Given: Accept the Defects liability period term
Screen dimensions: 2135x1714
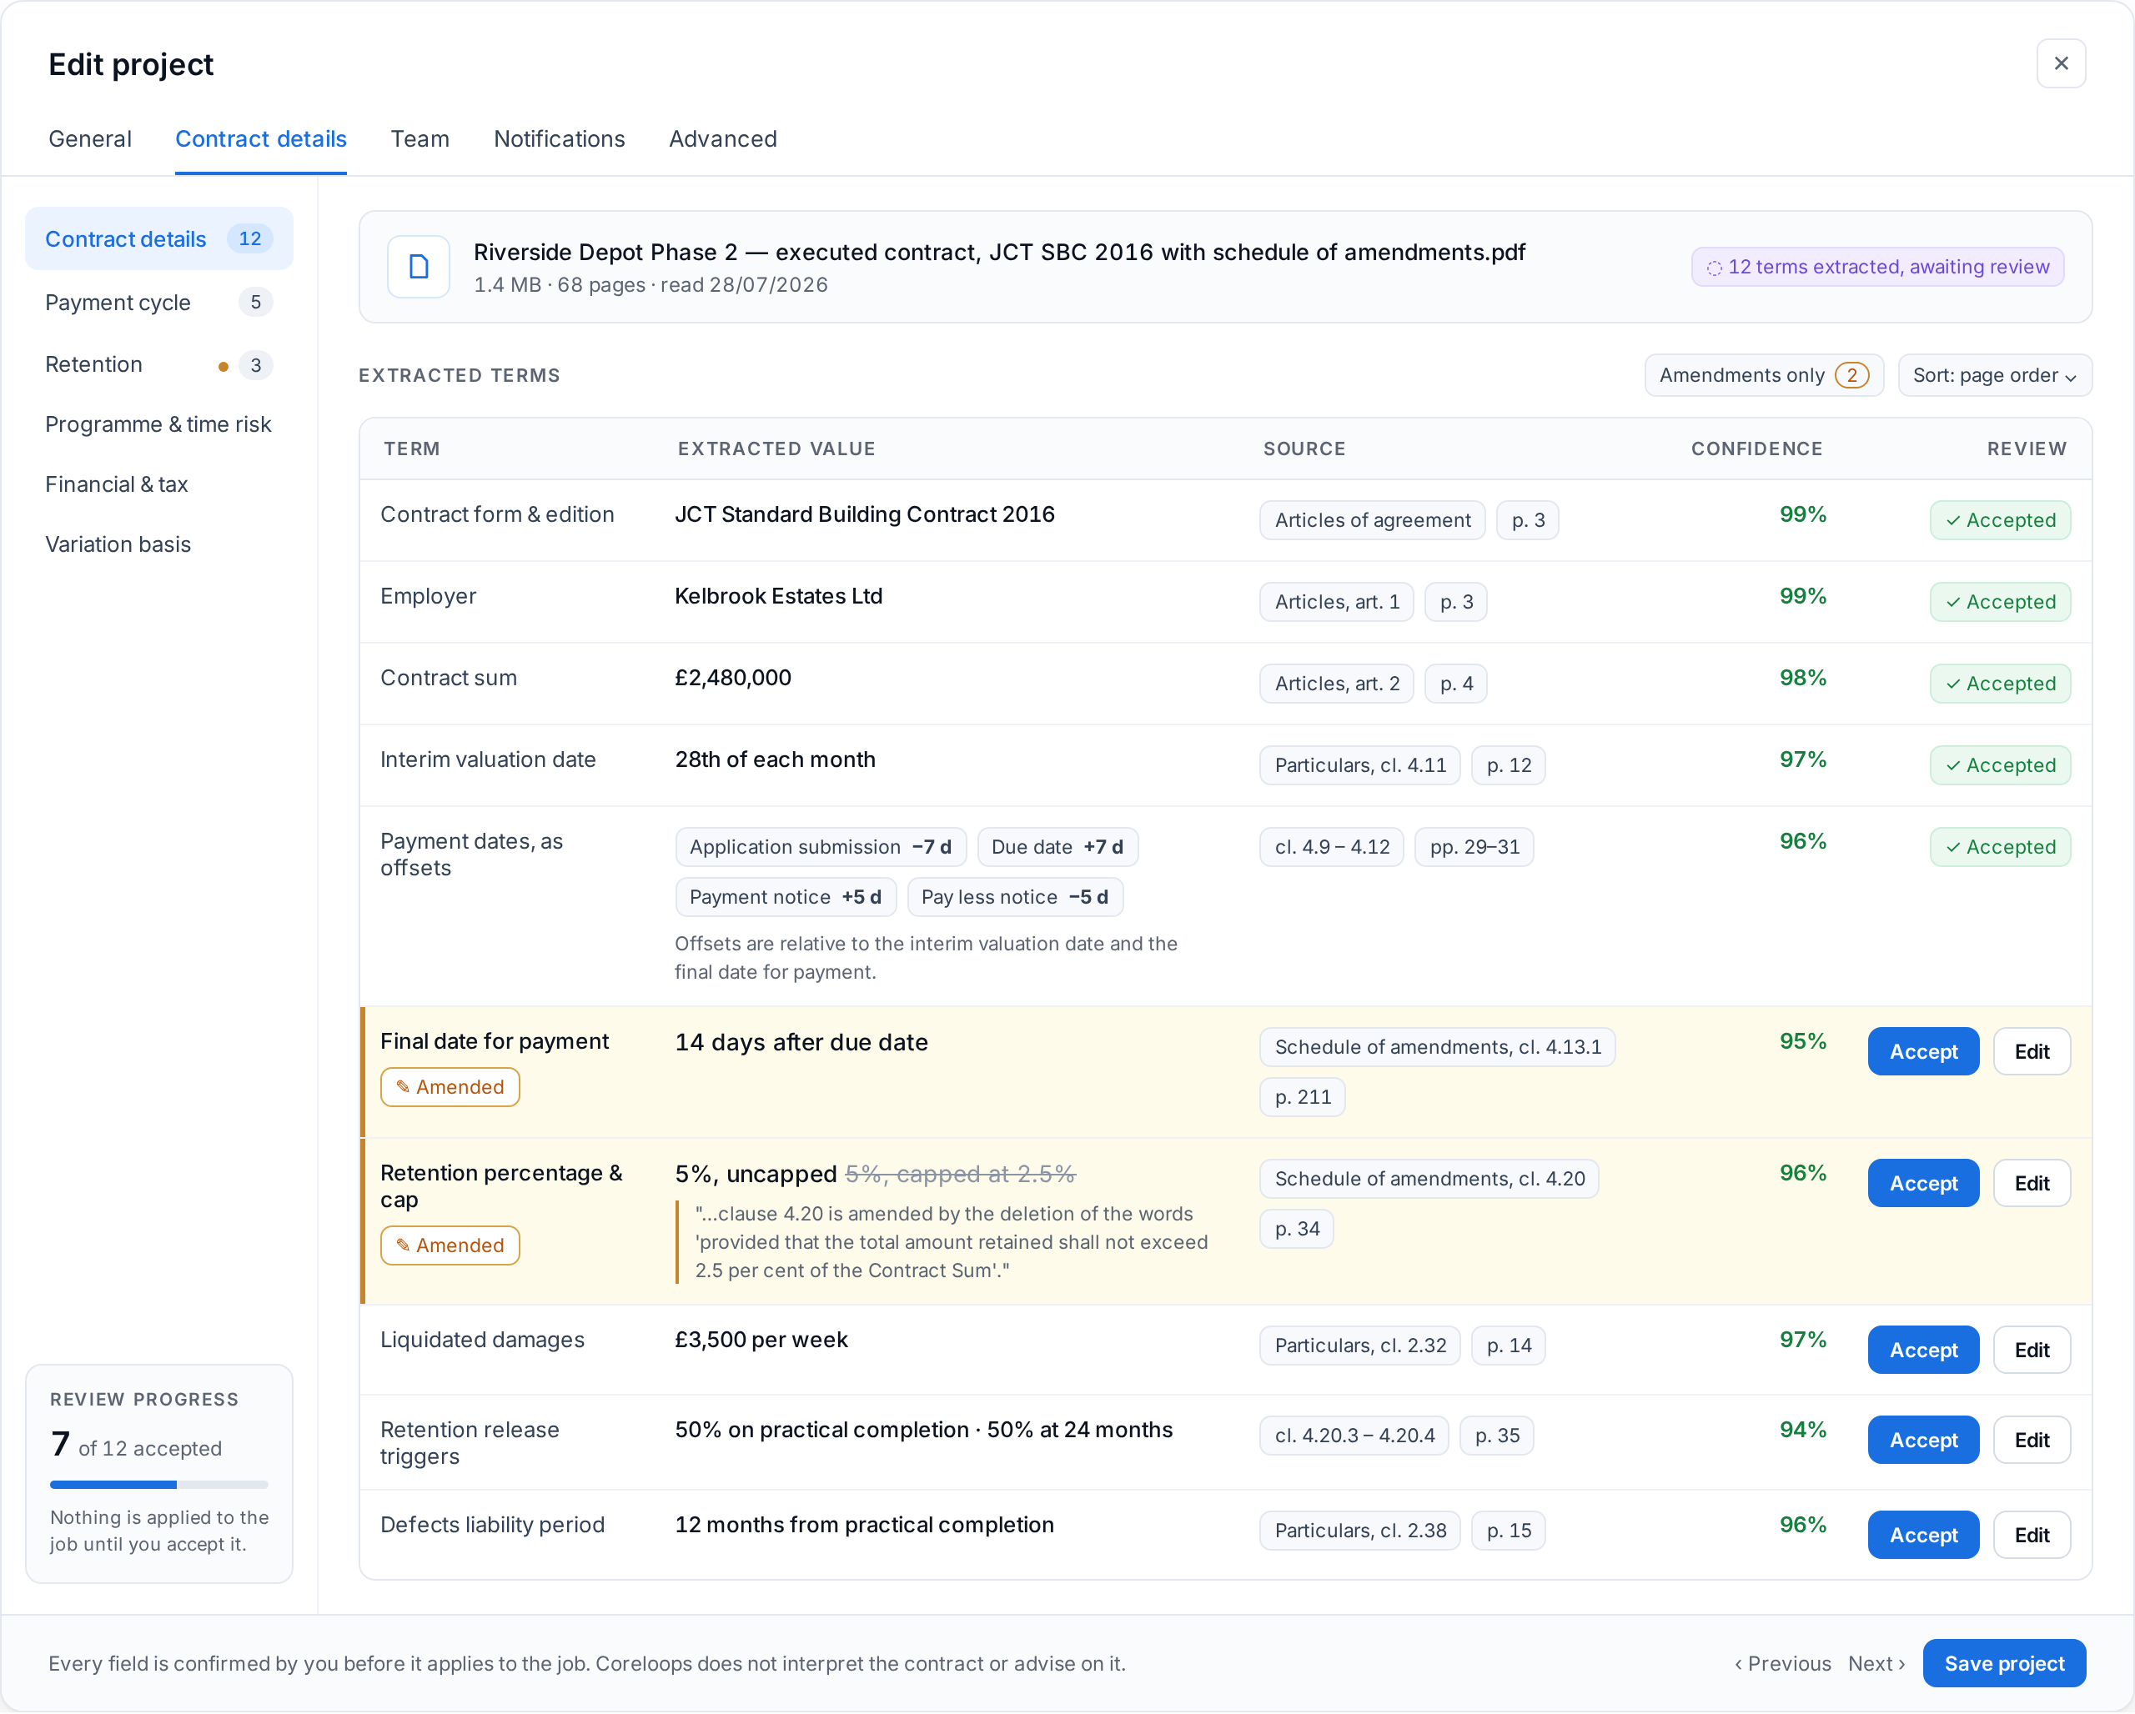Looking at the screenshot, I should click(1923, 1535).
